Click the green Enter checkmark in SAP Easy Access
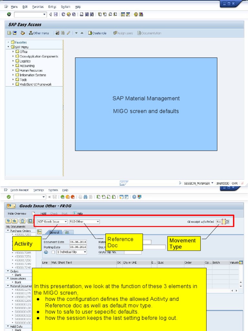Screen dimensions: 248x331 [9, 14]
